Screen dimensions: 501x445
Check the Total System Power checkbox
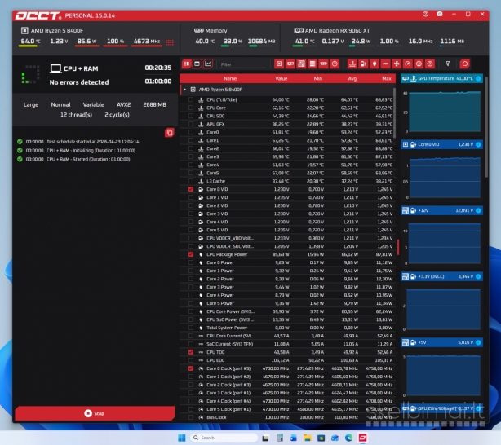pos(191,328)
